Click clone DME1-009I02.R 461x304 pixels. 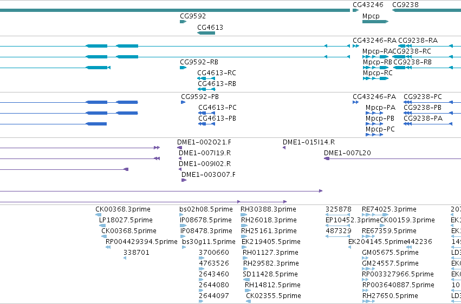pos(205,164)
